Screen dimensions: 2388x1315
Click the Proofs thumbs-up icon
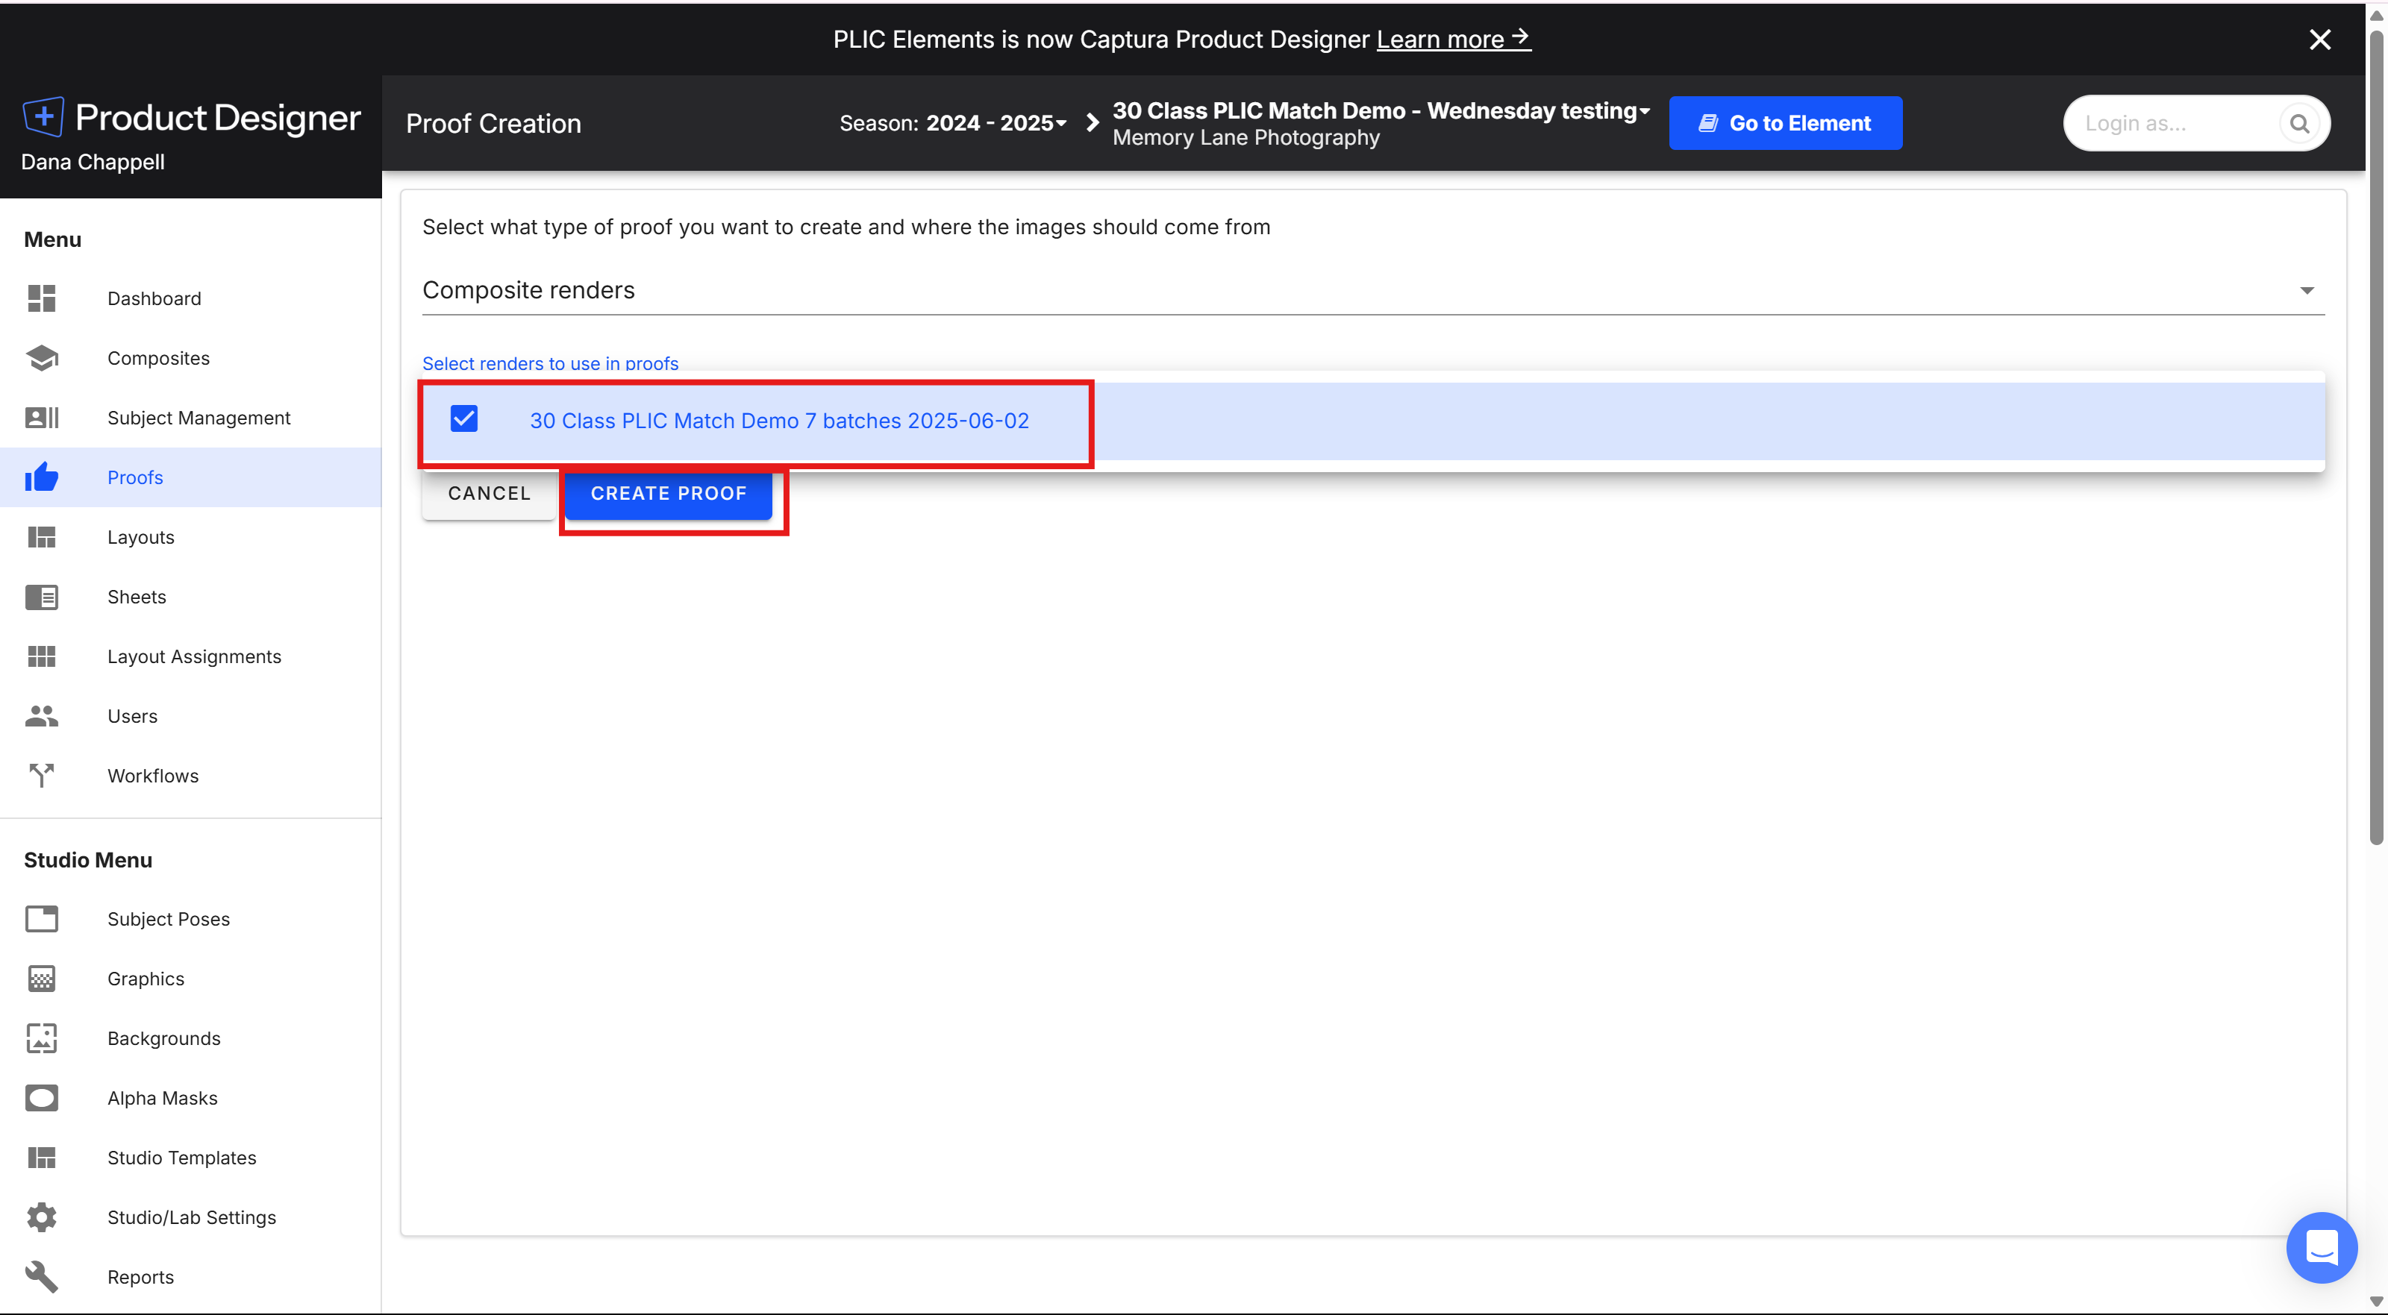[42, 477]
